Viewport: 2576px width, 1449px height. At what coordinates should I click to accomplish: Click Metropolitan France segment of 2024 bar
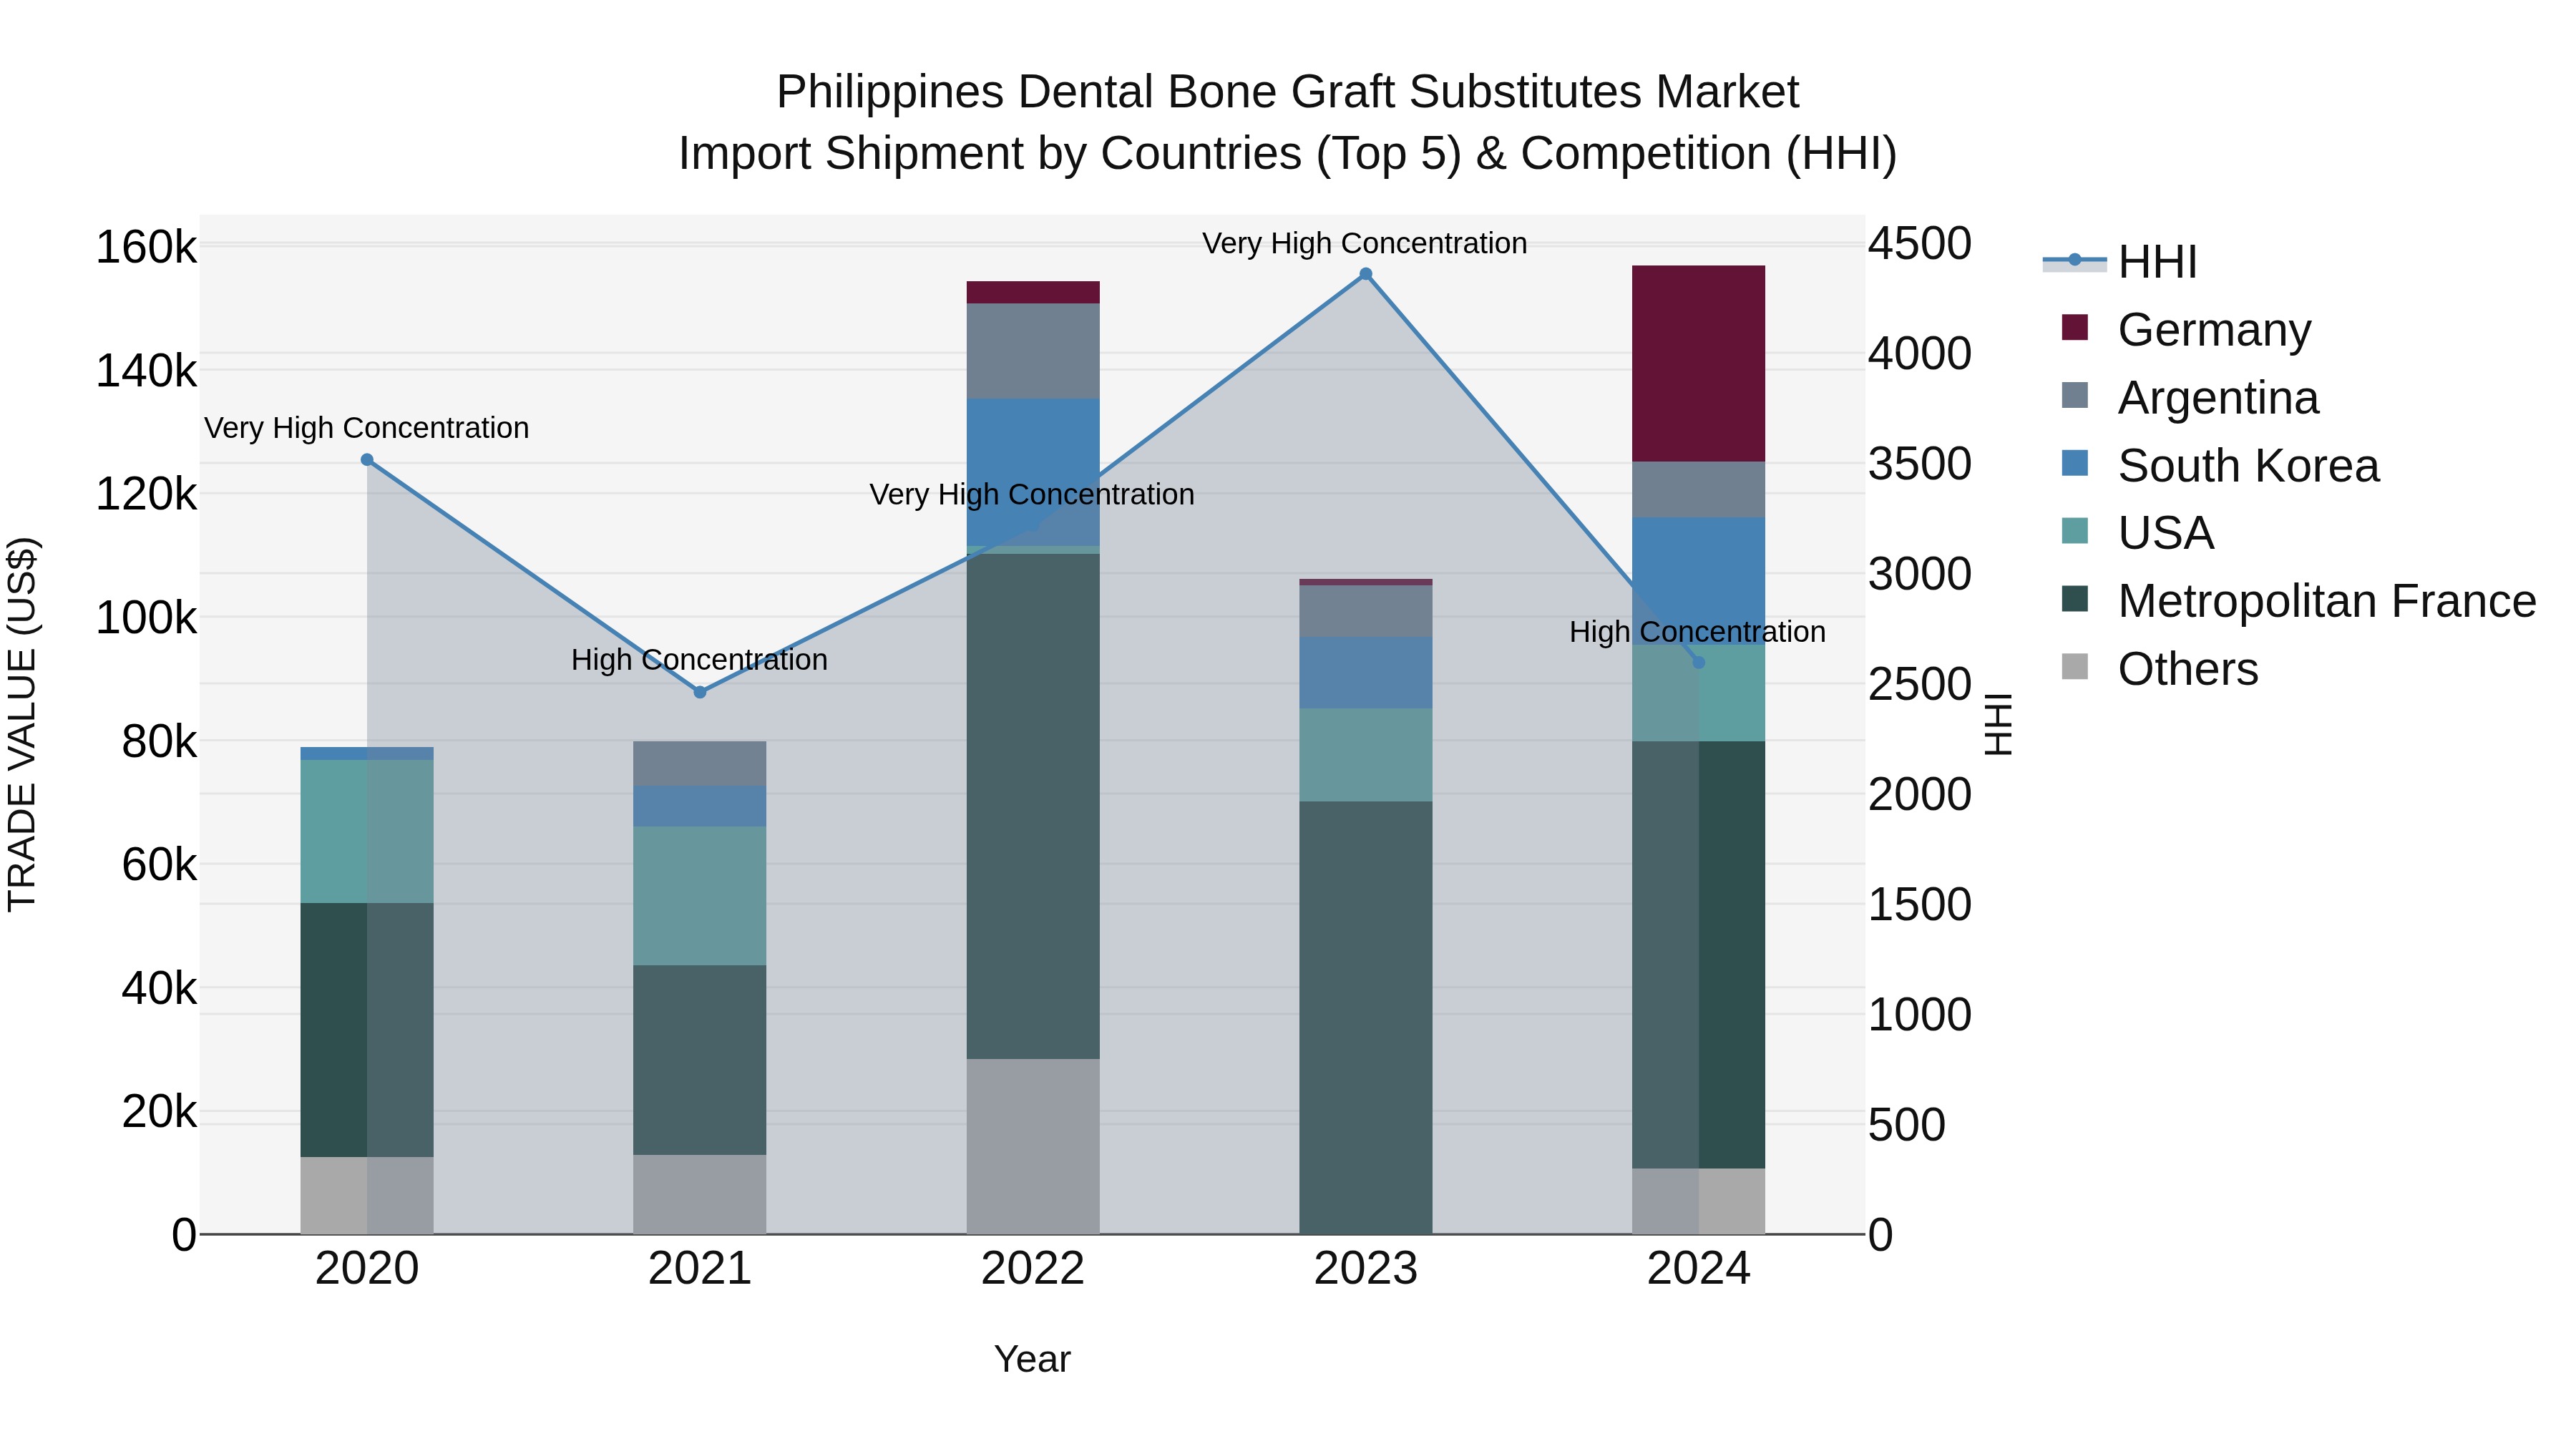1698,955
